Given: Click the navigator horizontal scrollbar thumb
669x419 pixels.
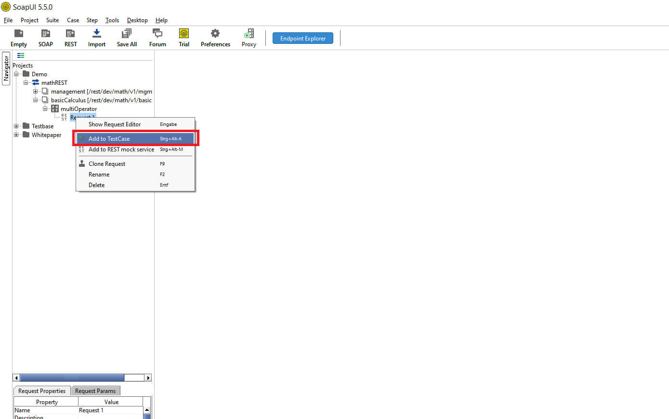Looking at the screenshot, I should [72, 378].
